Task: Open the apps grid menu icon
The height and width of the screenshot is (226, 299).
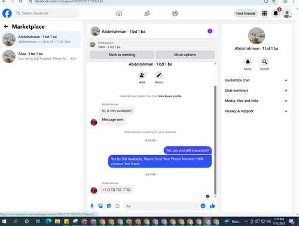Action: [264, 13]
